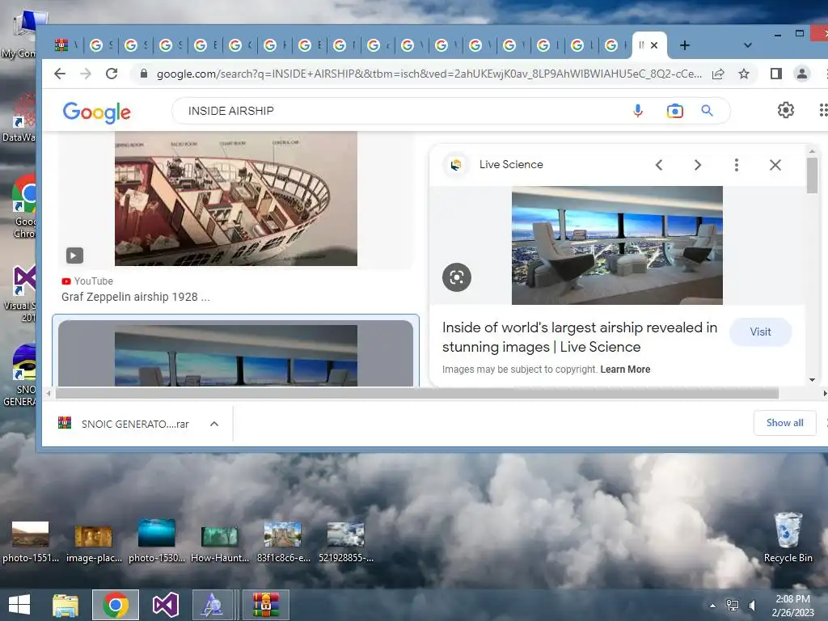
Task: Bookmark this page with the star
Action: tap(744, 74)
